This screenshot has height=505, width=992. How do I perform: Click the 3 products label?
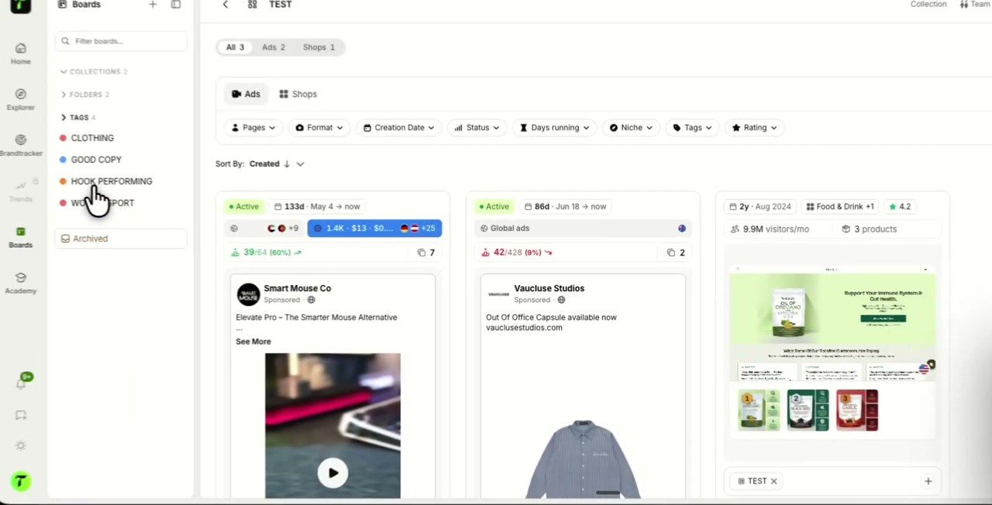click(x=870, y=229)
